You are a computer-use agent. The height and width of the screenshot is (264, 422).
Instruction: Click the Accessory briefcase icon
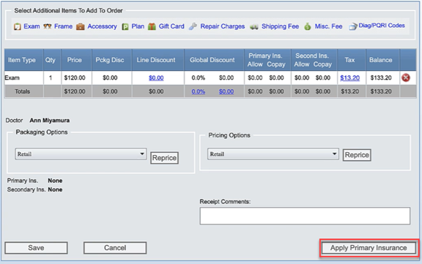[x=80, y=26]
